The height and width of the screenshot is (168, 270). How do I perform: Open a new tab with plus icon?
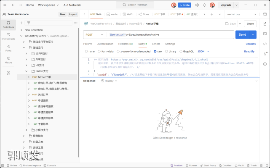click(x=212, y=14)
